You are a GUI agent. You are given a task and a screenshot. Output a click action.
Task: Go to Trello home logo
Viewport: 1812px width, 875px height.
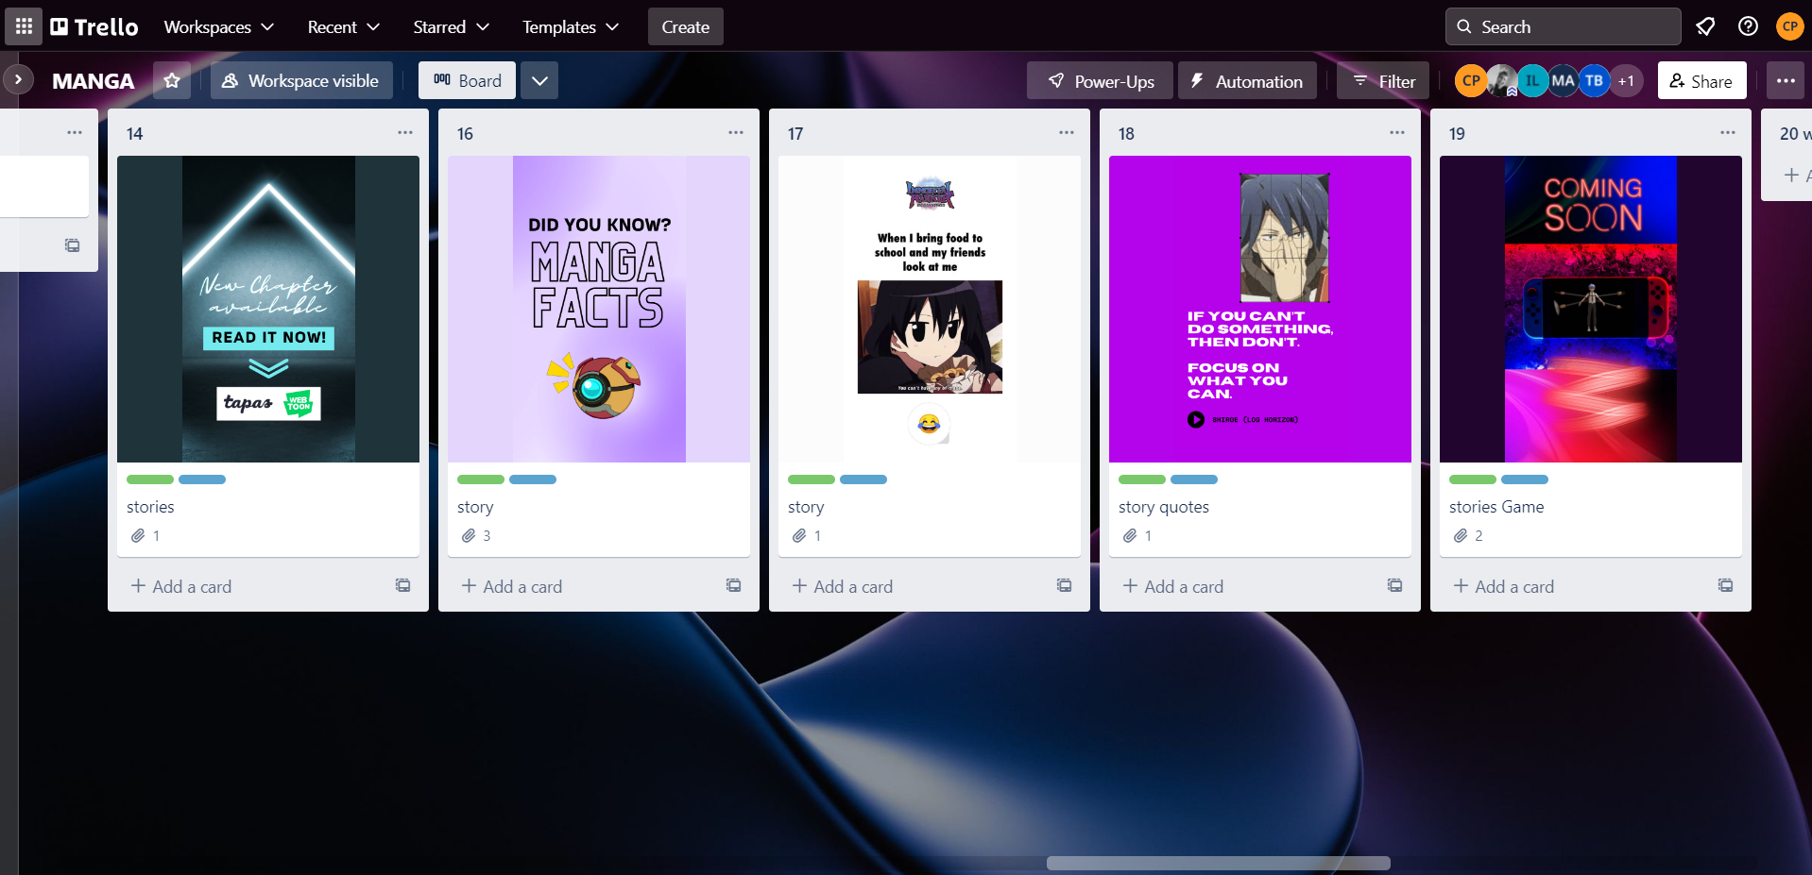pyautogui.click(x=94, y=26)
